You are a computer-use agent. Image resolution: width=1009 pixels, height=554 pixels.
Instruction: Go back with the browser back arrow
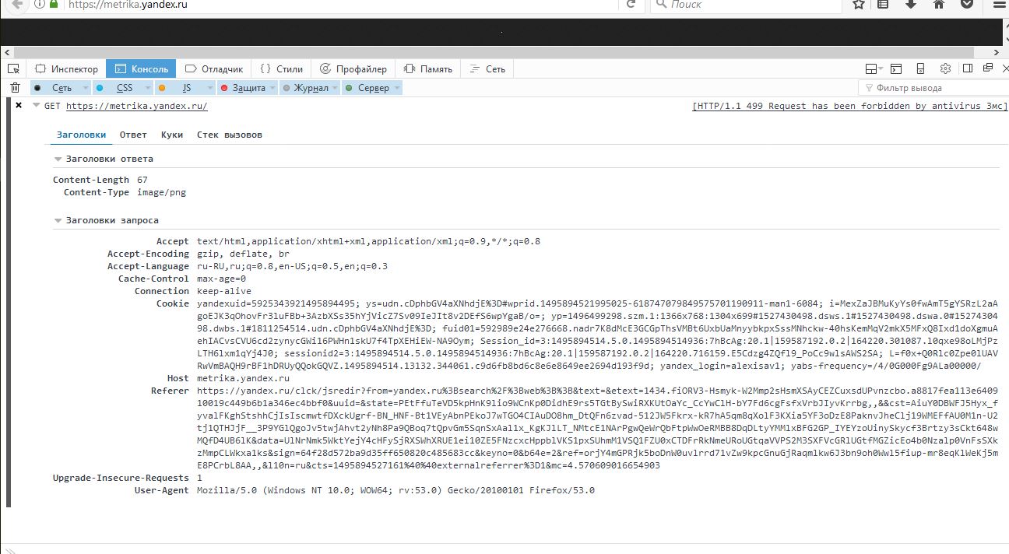coord(17,4)
